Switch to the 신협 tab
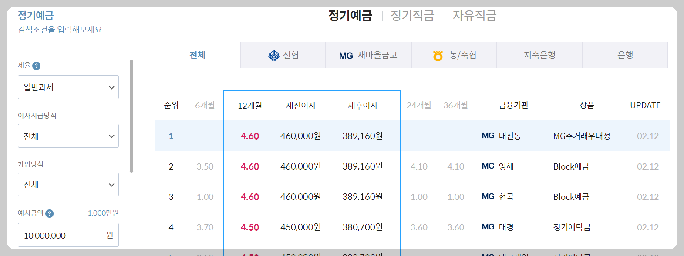Screen dimensions: 684x256 [x=283, y=55]
